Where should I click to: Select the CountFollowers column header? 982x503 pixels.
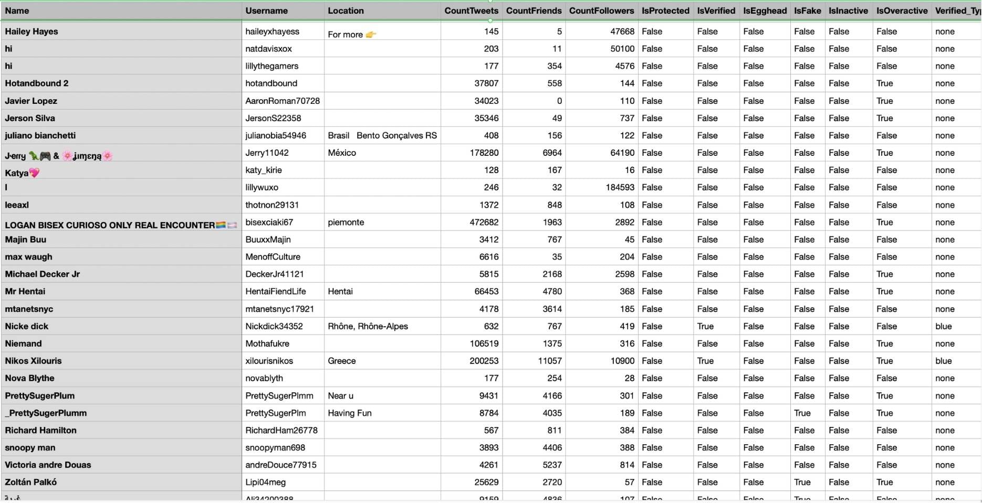(x=602, y=10)
